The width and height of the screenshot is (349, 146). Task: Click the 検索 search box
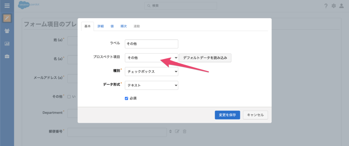pyautogui.click(x=181, y=6)
